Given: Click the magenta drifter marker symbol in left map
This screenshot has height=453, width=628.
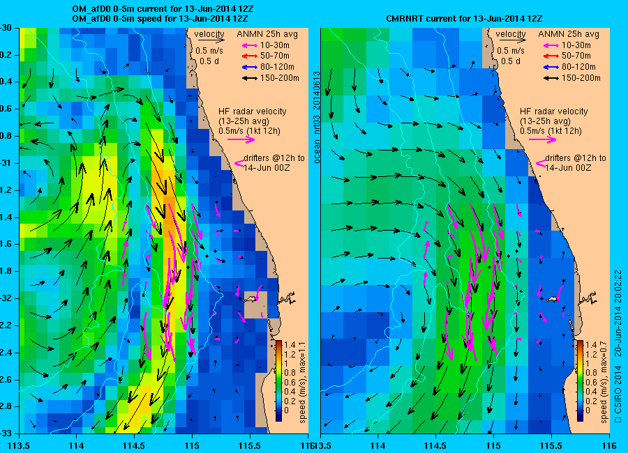Looking at the screenshot, I should click(x=239, y=163).
